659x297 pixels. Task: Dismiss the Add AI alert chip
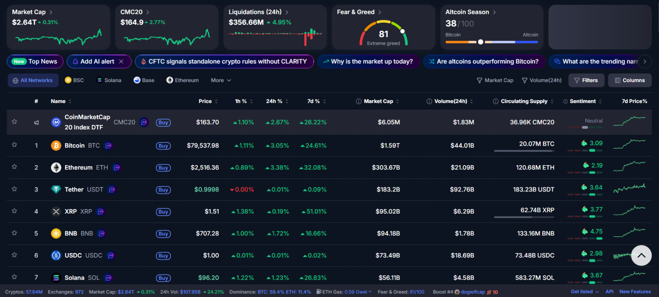tap(121, 62)
